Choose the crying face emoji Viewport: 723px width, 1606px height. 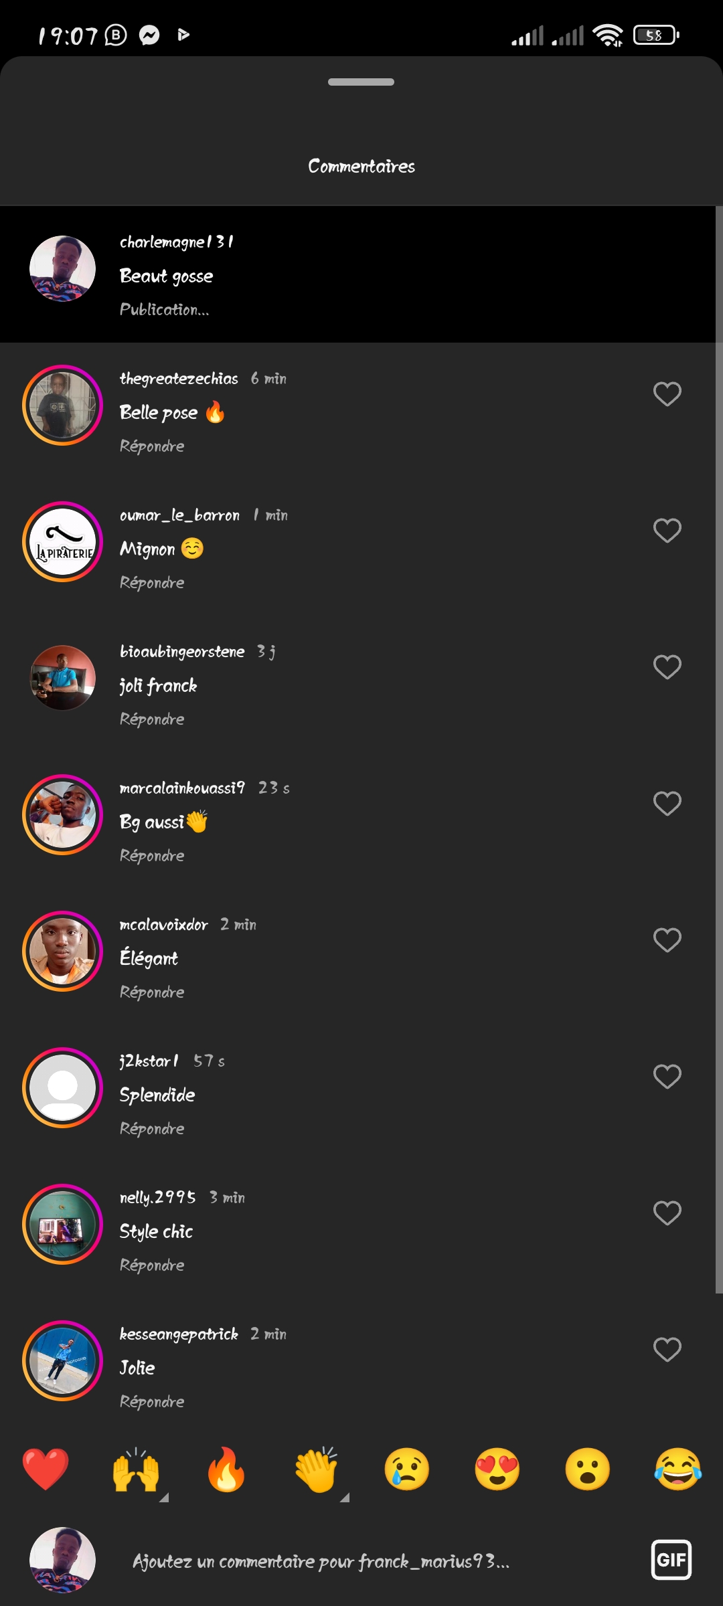tap(407, 1469)
